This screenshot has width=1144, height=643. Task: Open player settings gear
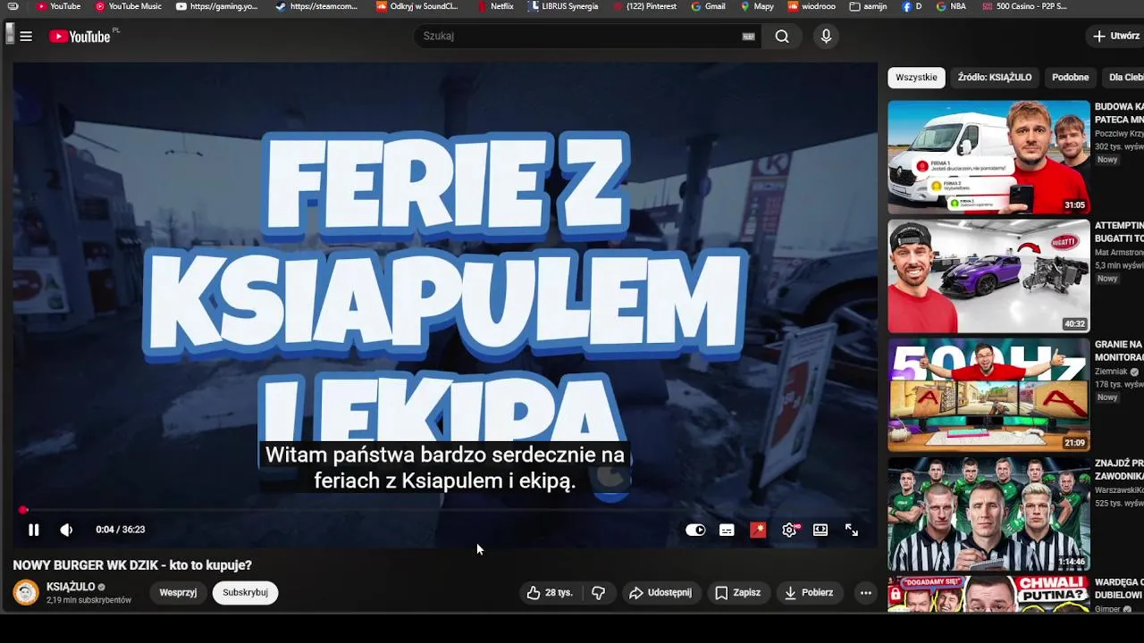[x=789, y=530]
